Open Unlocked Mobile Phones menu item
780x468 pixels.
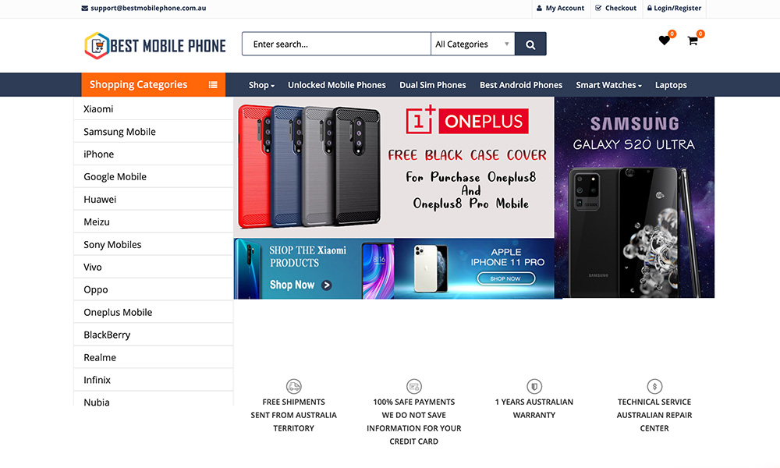coord(337,85)
